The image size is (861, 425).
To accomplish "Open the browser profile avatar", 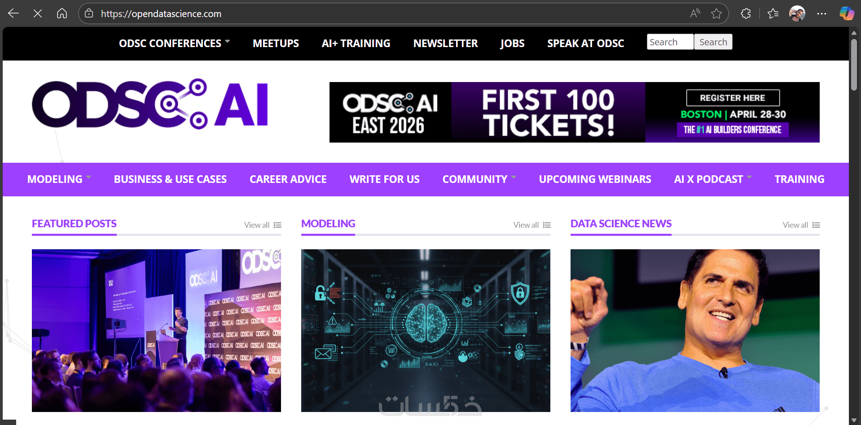I will 797,13.
